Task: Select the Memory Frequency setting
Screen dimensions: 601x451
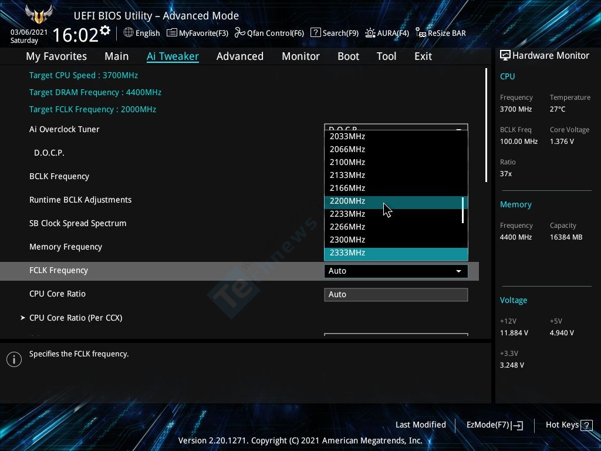Action: pyautogui.click(x=66, y=247)
